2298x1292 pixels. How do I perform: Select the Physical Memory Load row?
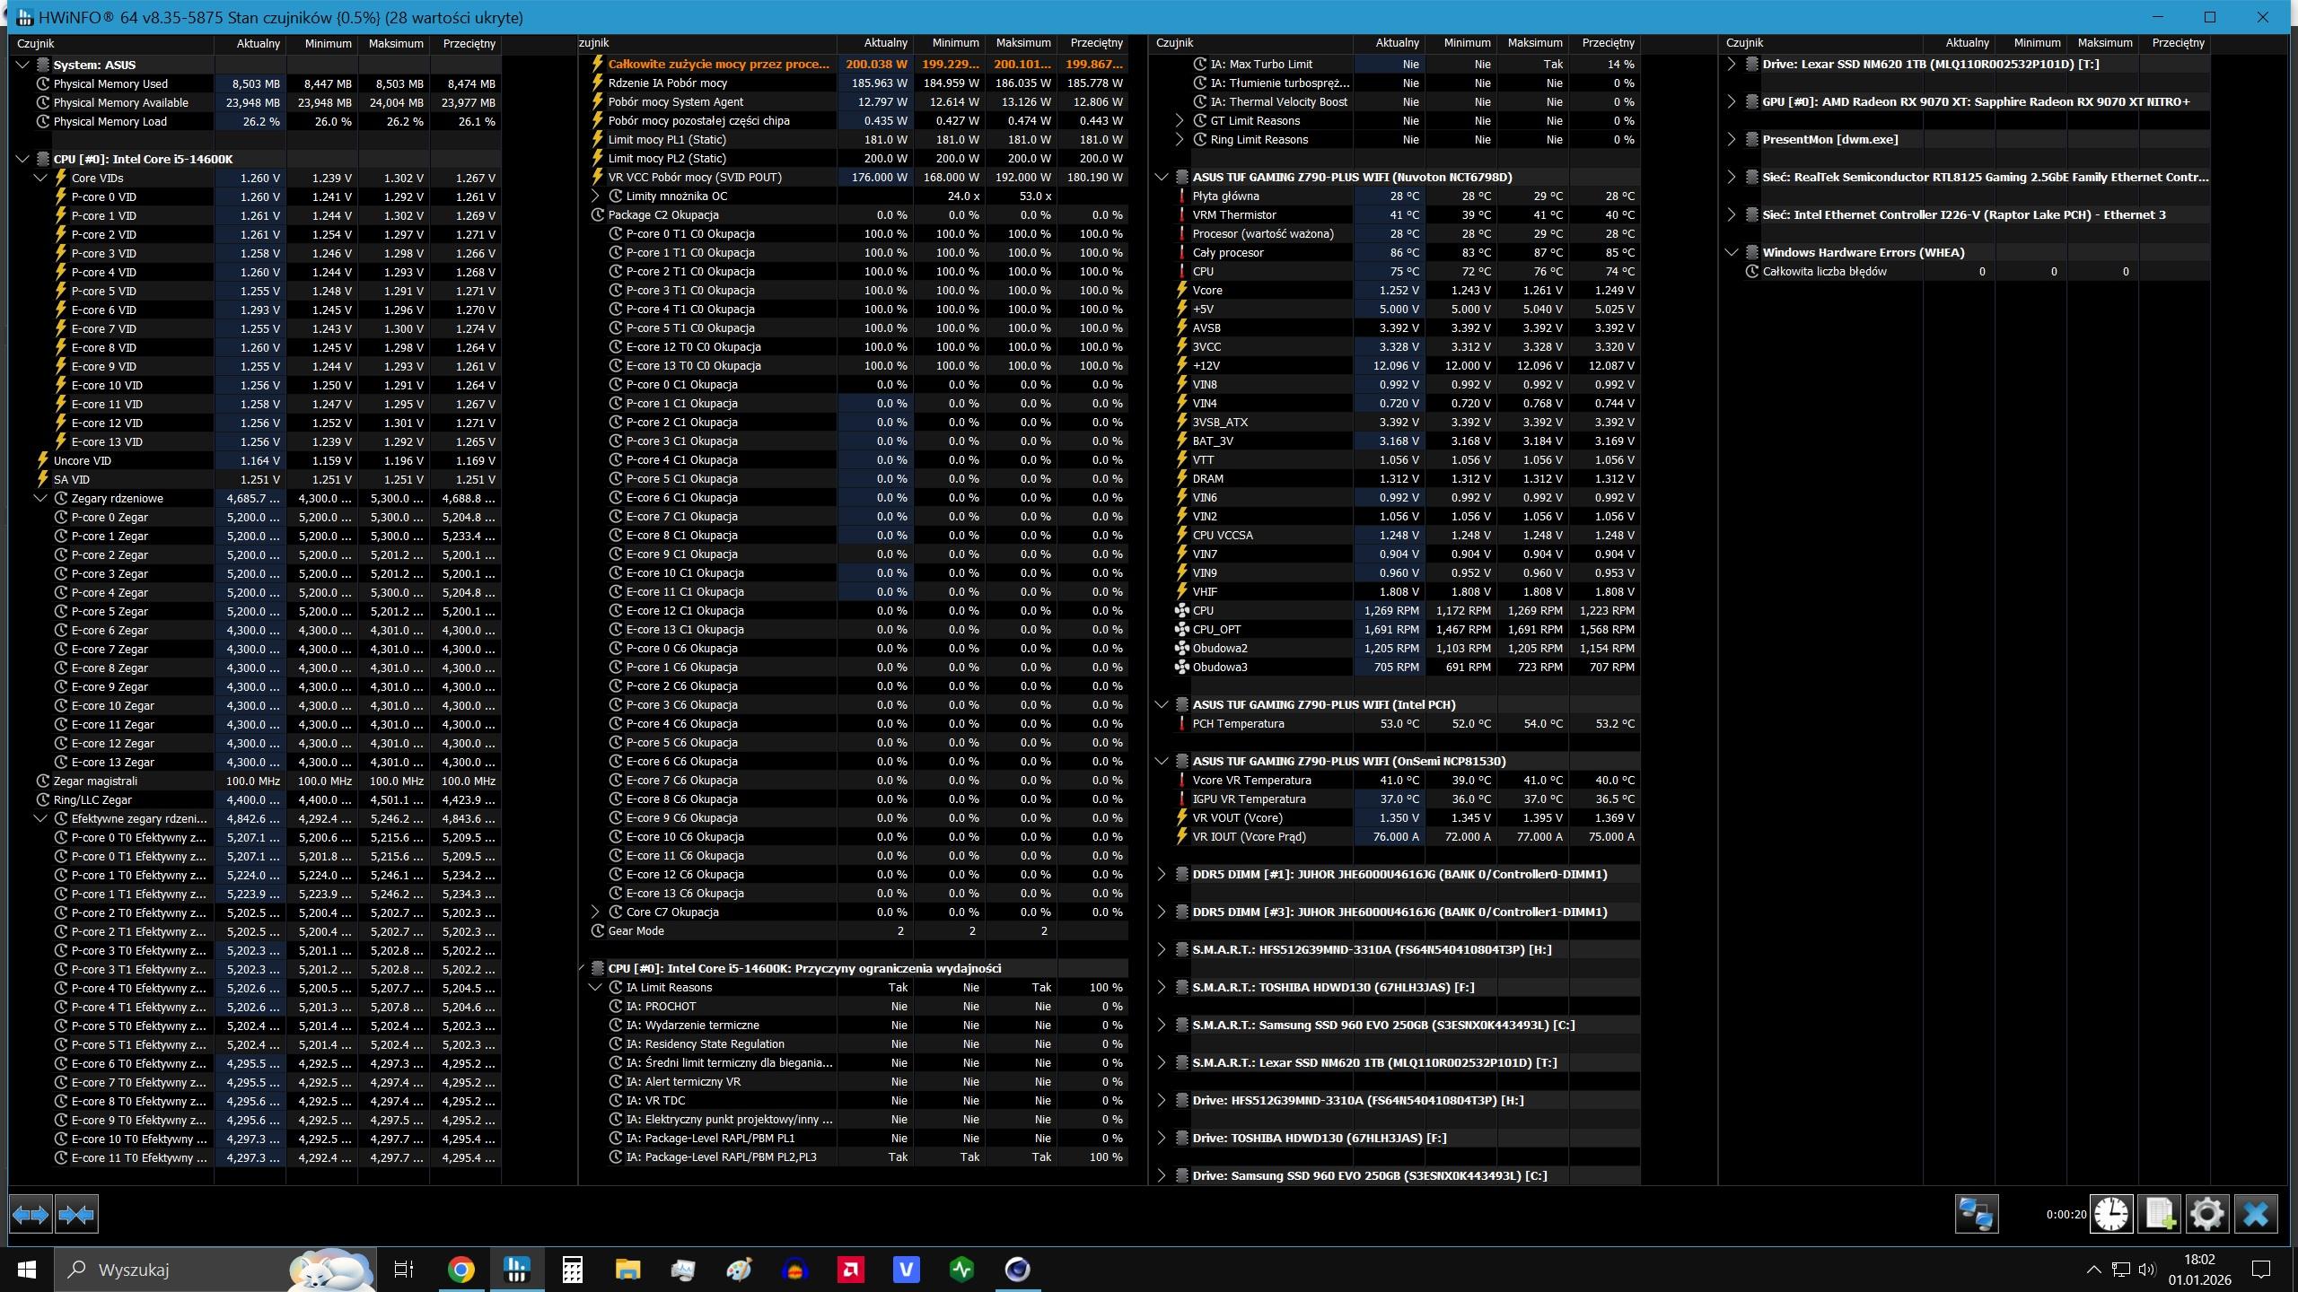coord(110,121)
